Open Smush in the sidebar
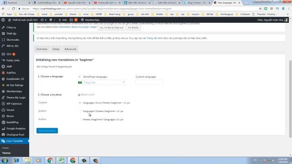Viewport: 292px width, 164px height. tap(10, 110)
